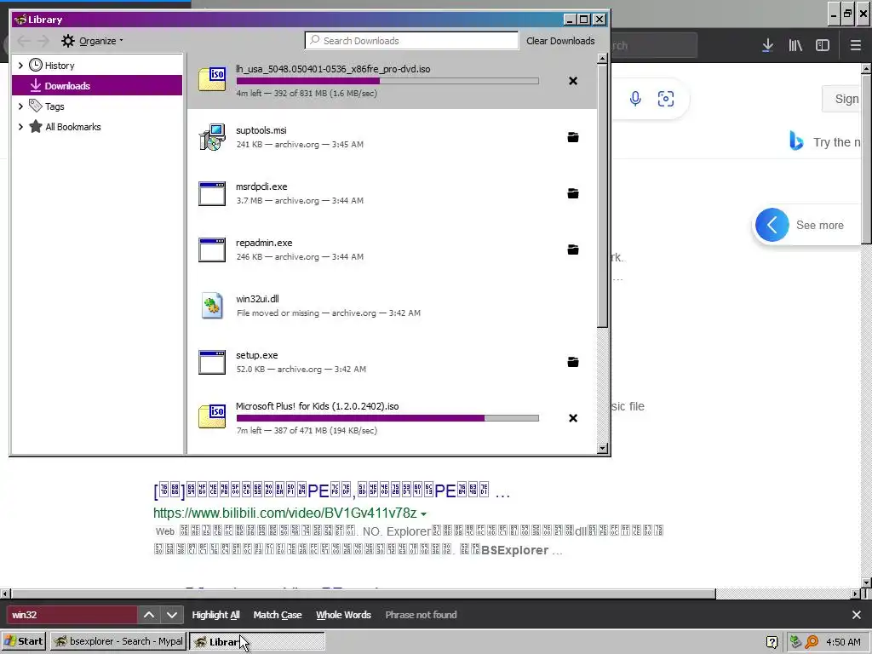Open the Organize dropdown menu
The image size is (872, 654).
pos(92,41)
